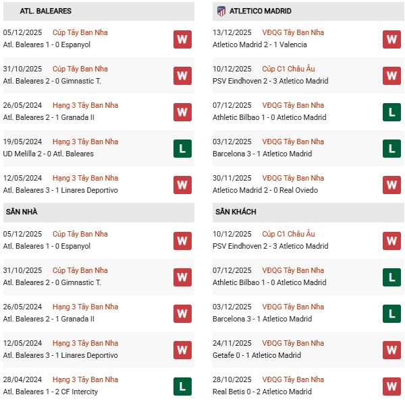Click W badge for Atletico Madrid vs Real Oviedo
The height and width of the screenshot is (401, 405).
[391, 185]
